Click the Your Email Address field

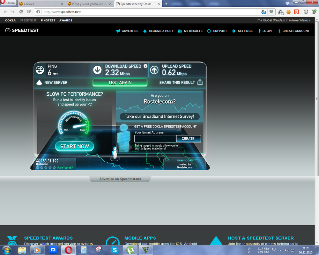click(155, 139)
